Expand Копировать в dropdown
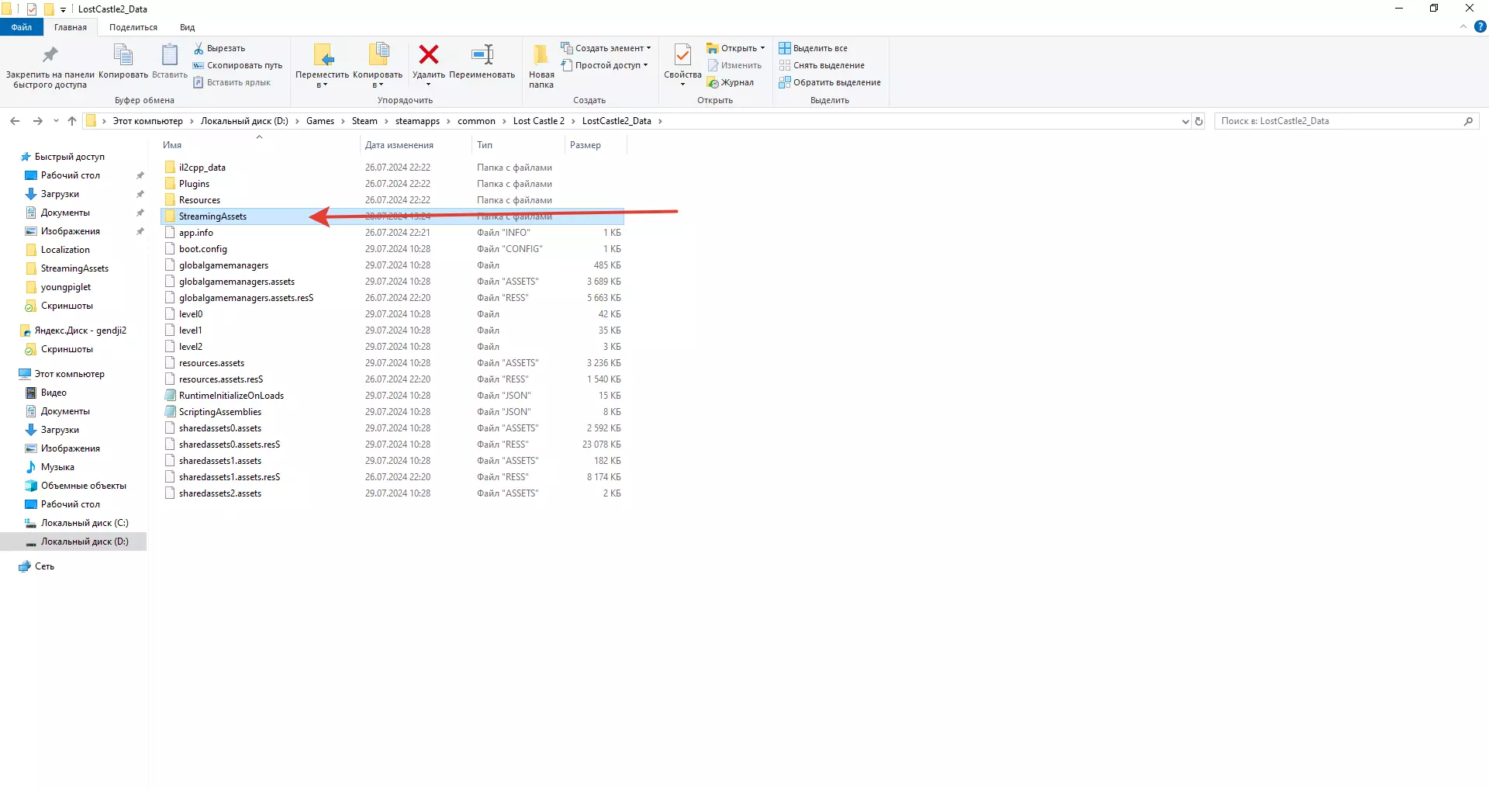 coord(378,85)
